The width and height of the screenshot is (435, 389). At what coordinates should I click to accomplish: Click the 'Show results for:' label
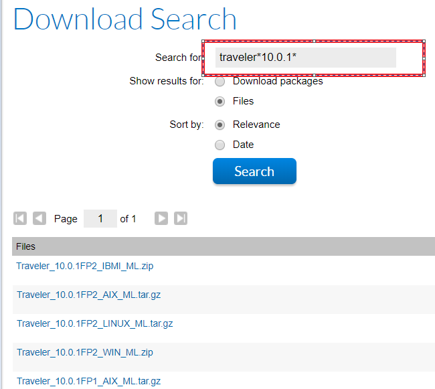click(167, 81)
